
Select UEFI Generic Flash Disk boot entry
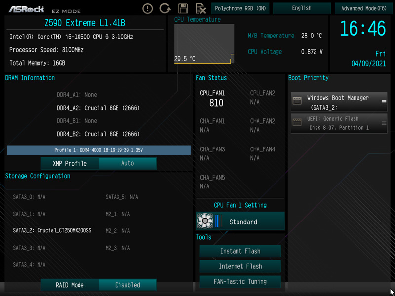click(x=339, y=123)
